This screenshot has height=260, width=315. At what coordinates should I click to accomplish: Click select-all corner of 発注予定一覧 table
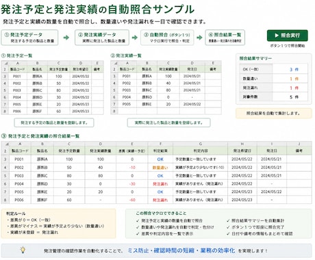(5, 63)
